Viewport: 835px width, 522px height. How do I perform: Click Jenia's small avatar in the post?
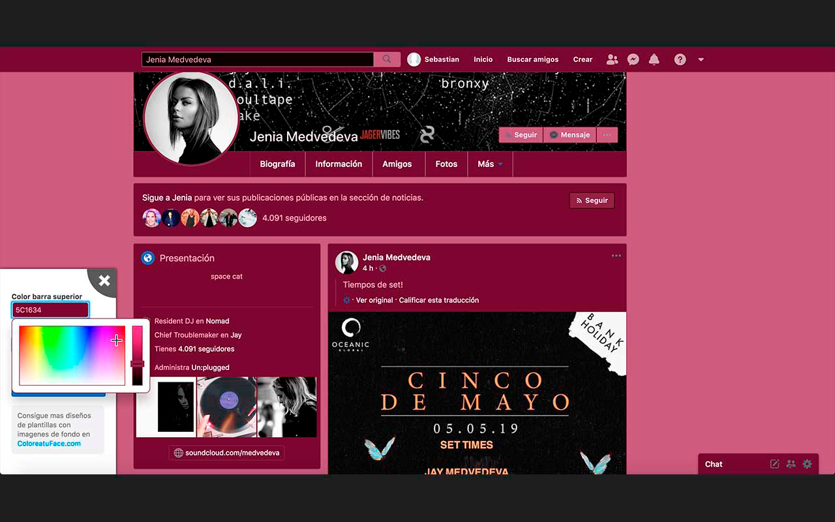point(346,262)
